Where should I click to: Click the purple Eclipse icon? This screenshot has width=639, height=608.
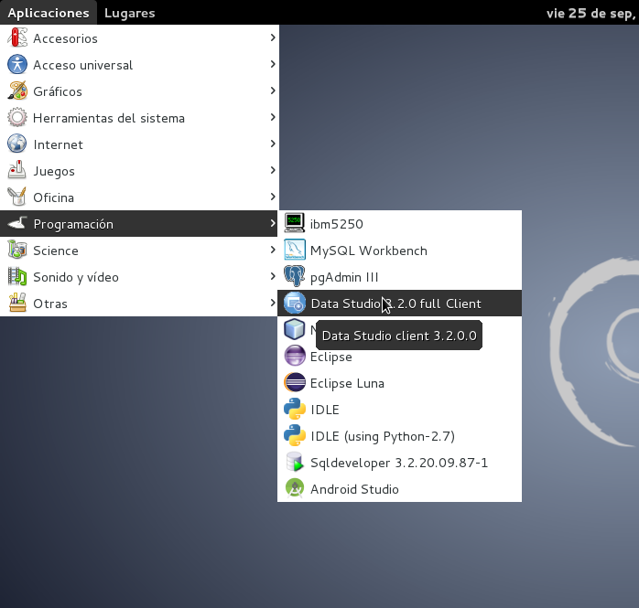294,356
